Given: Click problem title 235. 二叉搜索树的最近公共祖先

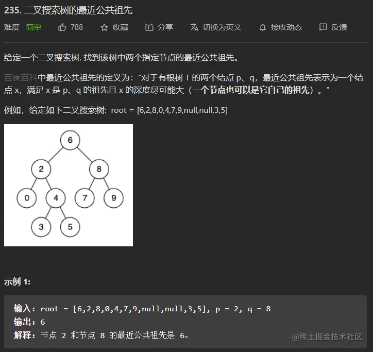Looking at the screenshot, I should pyautogui.click(x=69, y=10).
